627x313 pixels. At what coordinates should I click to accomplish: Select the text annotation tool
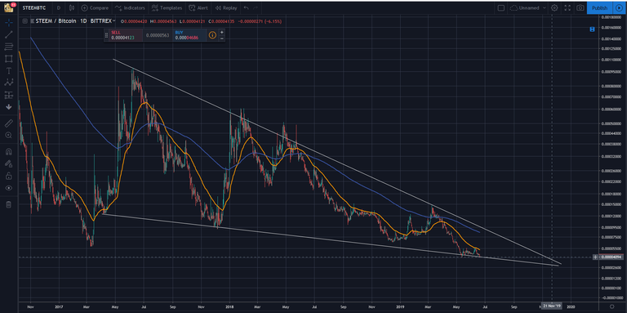click(8, 71)
